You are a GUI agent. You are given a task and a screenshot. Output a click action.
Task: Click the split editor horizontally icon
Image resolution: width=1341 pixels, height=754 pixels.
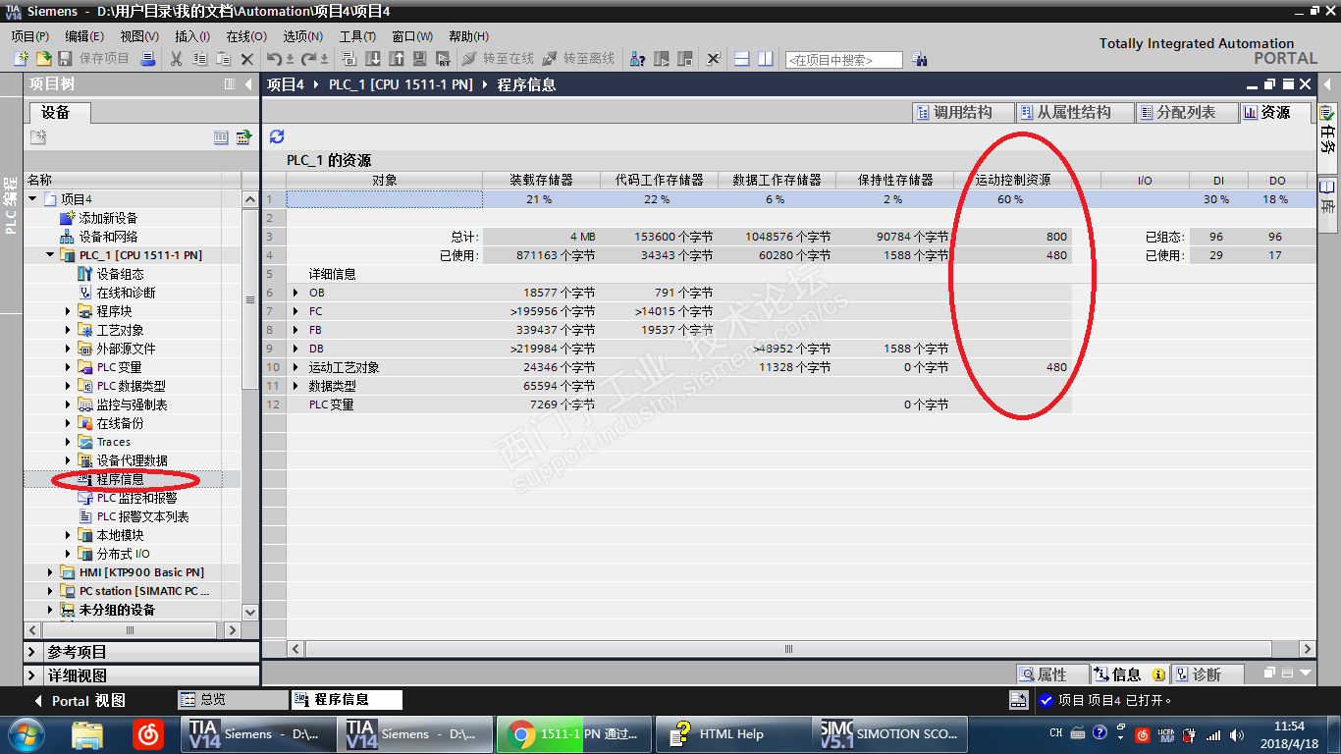(x=742, y=59)
